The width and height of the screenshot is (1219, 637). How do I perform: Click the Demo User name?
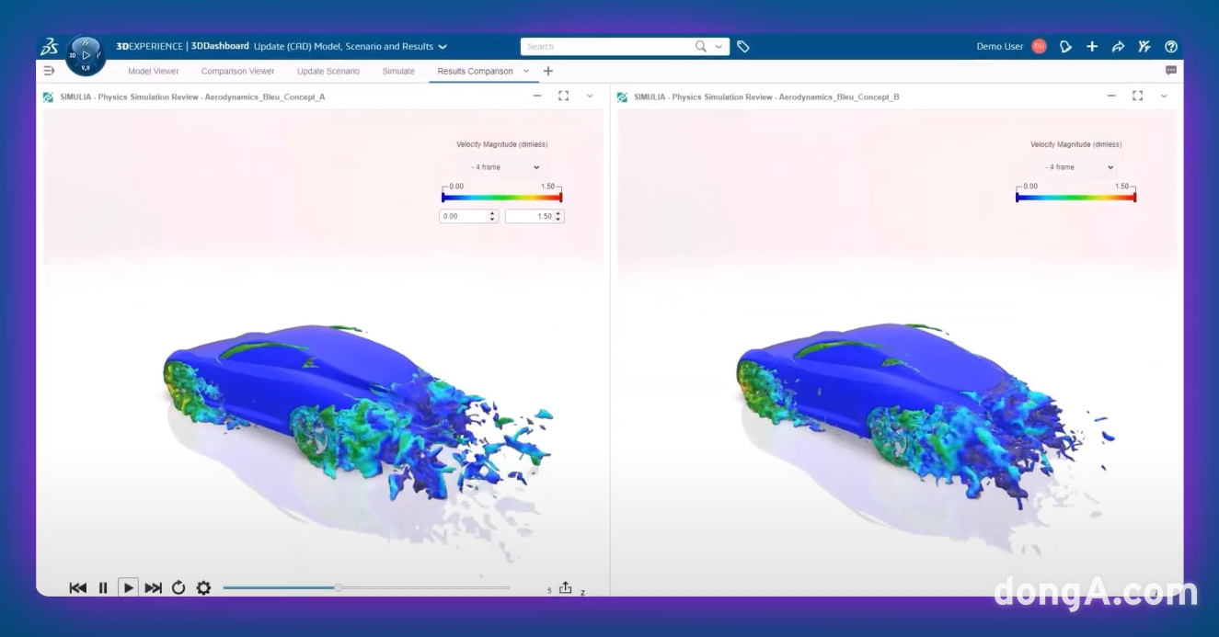(x=999, y=46)
